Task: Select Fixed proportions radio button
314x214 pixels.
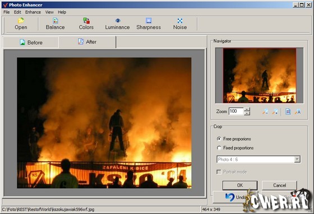Action: [219, 148]
